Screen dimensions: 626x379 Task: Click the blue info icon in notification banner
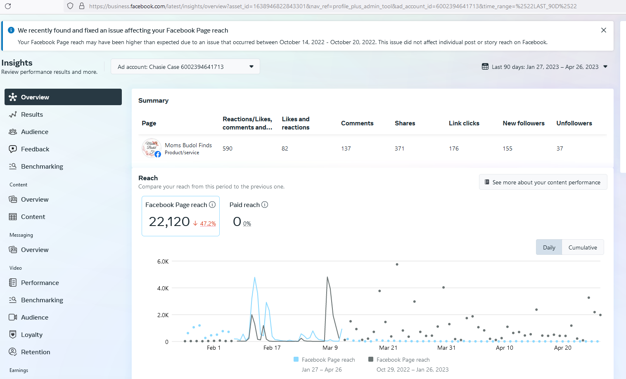point(11,30)
